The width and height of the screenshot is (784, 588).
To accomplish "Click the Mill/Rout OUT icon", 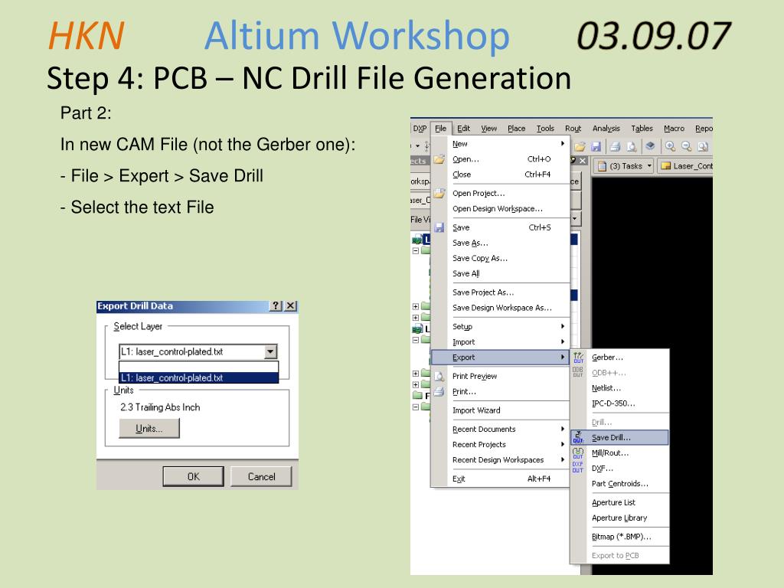I will (578, 453).
